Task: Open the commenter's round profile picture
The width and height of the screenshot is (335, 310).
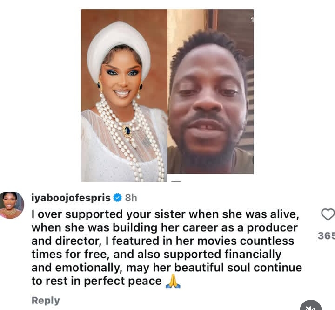Action: pos(12,205)
